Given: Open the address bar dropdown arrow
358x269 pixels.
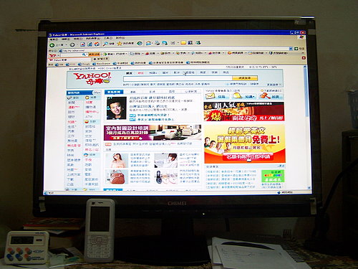Looking at the screenshot, I should pos(291,49).
